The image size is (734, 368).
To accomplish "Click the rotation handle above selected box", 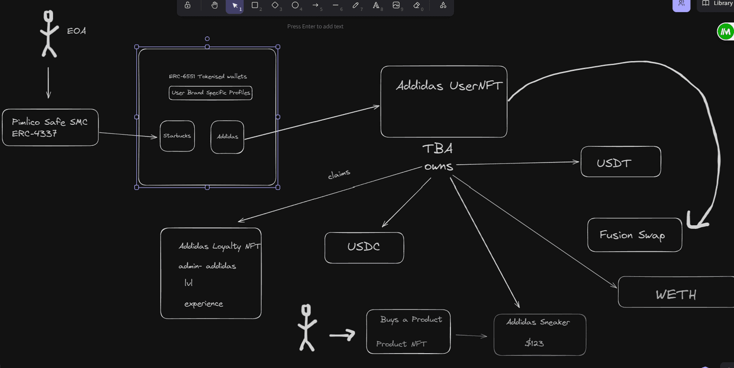I will coord(207,39).
